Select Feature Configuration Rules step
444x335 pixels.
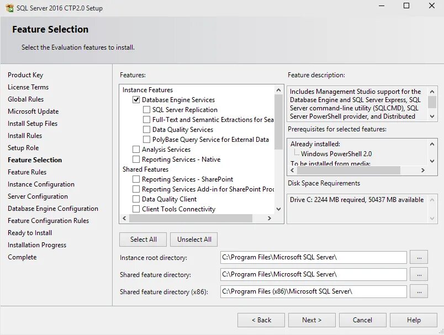(x=49, y=221)
